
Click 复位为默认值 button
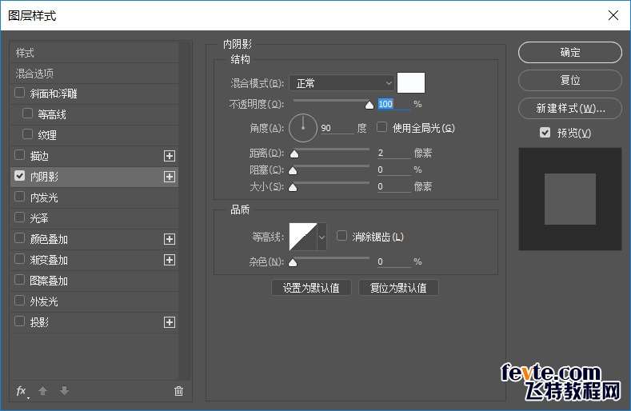pos(398,288)
